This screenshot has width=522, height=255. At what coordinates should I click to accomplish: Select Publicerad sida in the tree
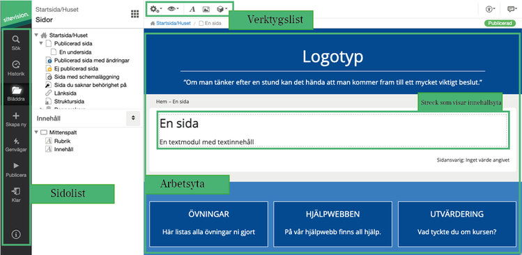point(73,43)
